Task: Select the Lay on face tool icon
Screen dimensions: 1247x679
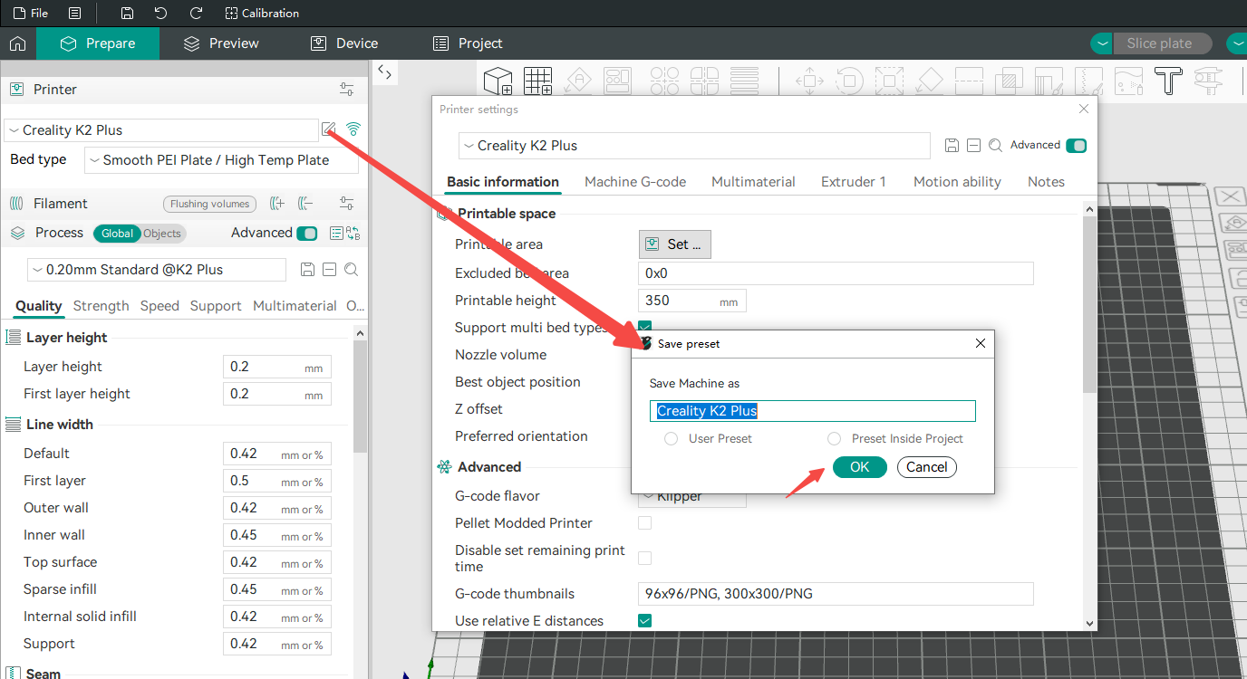Action: click(929, 80)
